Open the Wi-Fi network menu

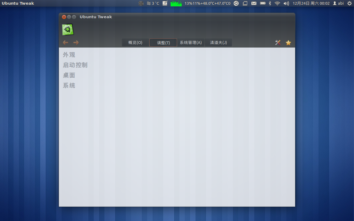(x=277, y=3)
